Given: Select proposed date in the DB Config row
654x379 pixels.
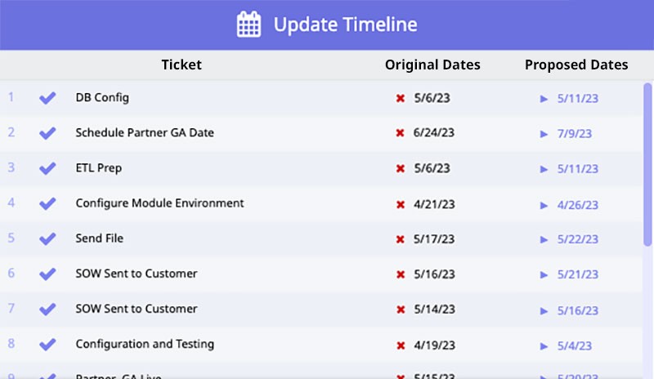Looking at the screenshot, I should click(578, 98).
